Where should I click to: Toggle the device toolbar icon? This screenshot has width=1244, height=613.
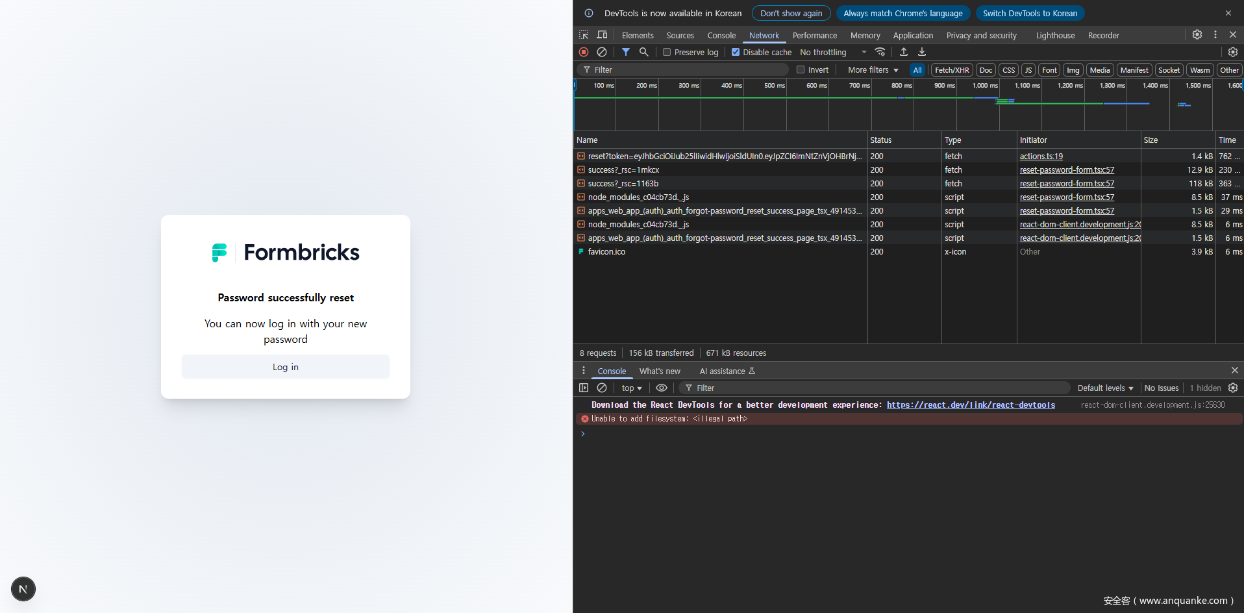[x=603, y=35]
